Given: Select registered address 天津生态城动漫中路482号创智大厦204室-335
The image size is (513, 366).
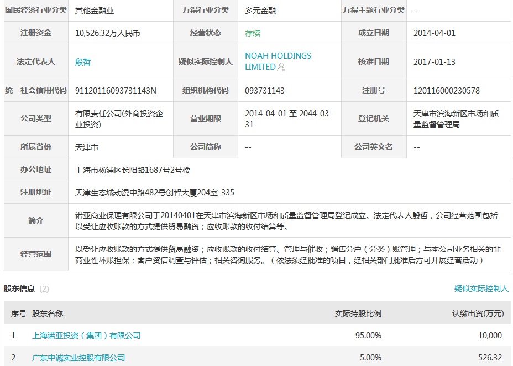Looking at the screenshot, I should tap(155, 193).
